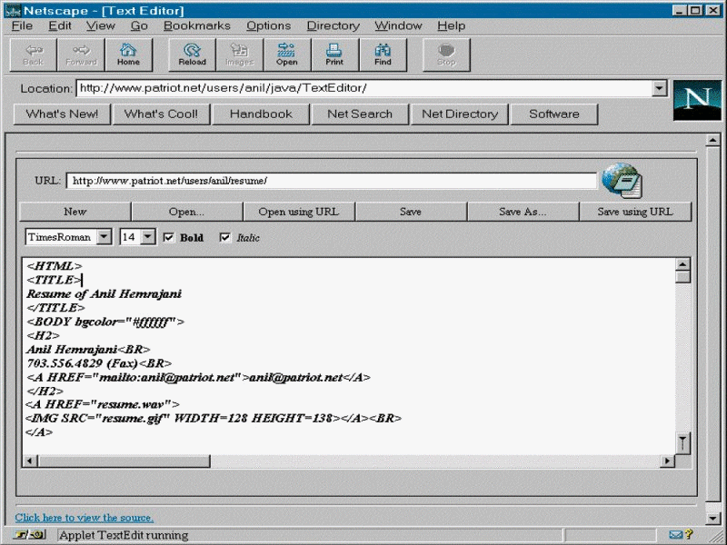Click the Netscape N logo icon
Viewport: 727px width, 545px height.
(696, 100)
